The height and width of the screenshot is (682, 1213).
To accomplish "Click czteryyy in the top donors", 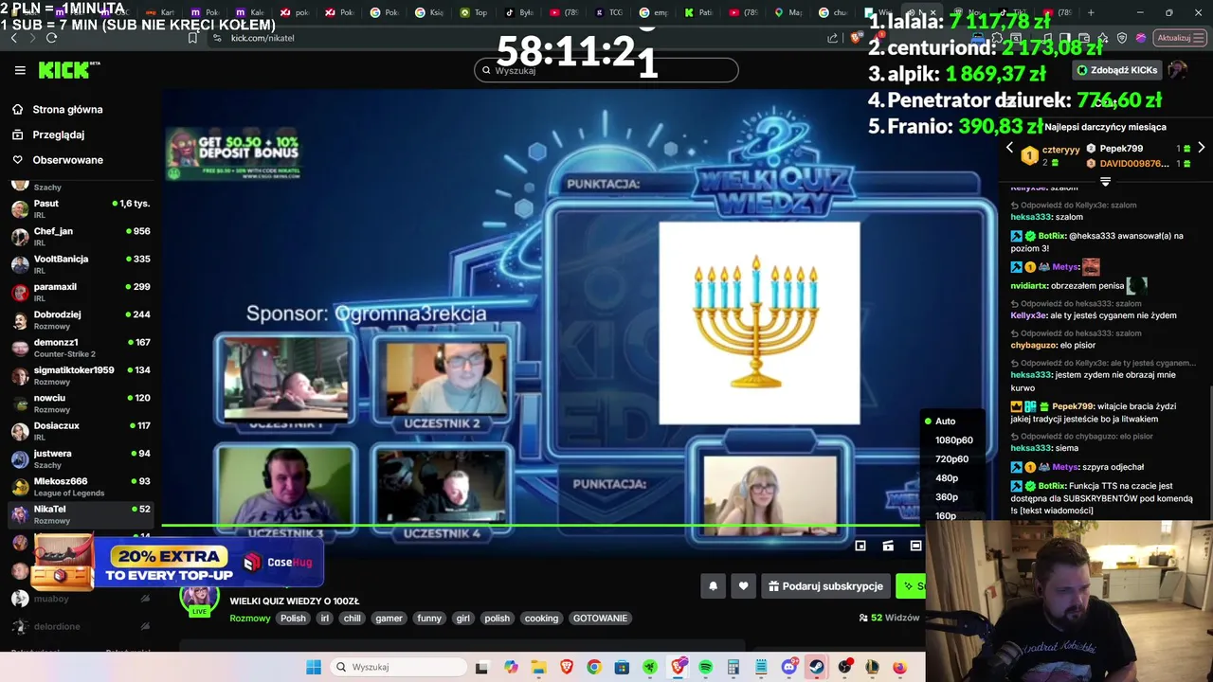I will 1060,150.
